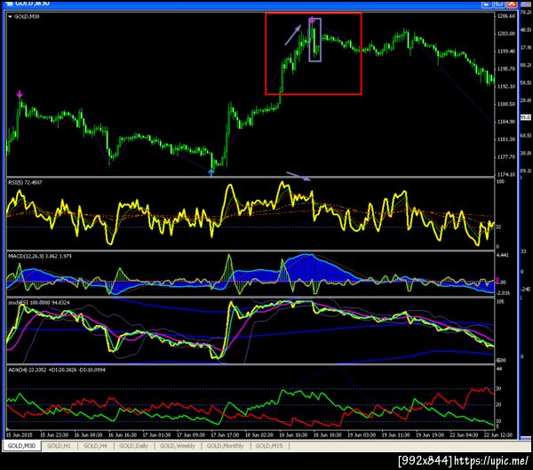The height and width of the screenshot is (470, 533).
Task: Click the 22 Jun 04:30 time axis label
Action: 464,435
